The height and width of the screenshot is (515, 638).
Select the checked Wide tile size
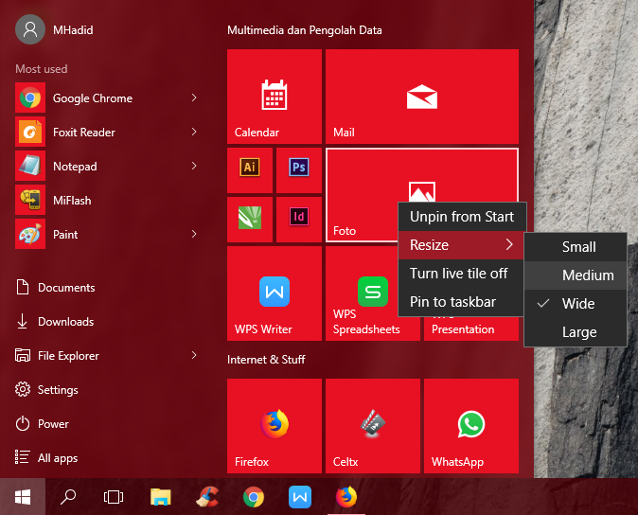(577, 304)
